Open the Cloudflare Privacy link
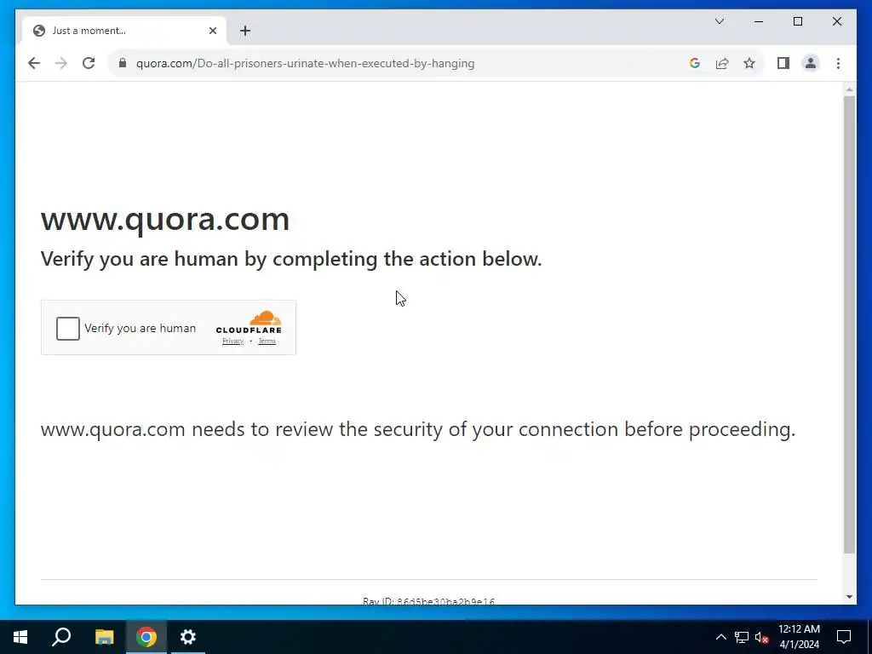The image size is (872, 654). (x=232, y=341)
